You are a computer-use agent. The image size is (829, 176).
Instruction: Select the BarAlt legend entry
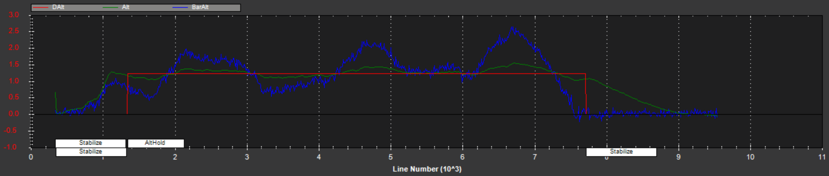tap(200, 8)
